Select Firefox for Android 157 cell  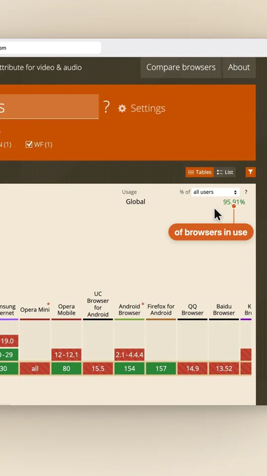click(161, 368)
